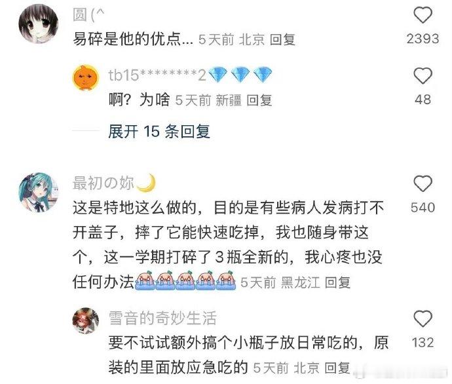Viewport: 452px width, 384px height.
Task: Open username 最初の妳 profile
Action: pos(104,183)
